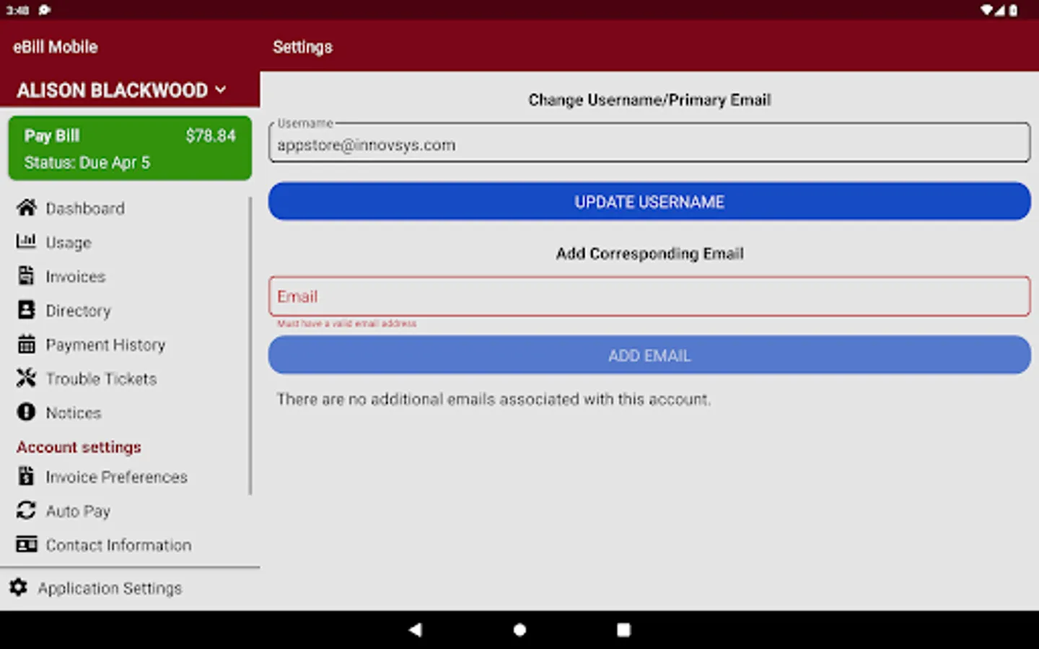Click the 'Status: Due Apr 5' text
1039x649 pixels.
point(87,162)
